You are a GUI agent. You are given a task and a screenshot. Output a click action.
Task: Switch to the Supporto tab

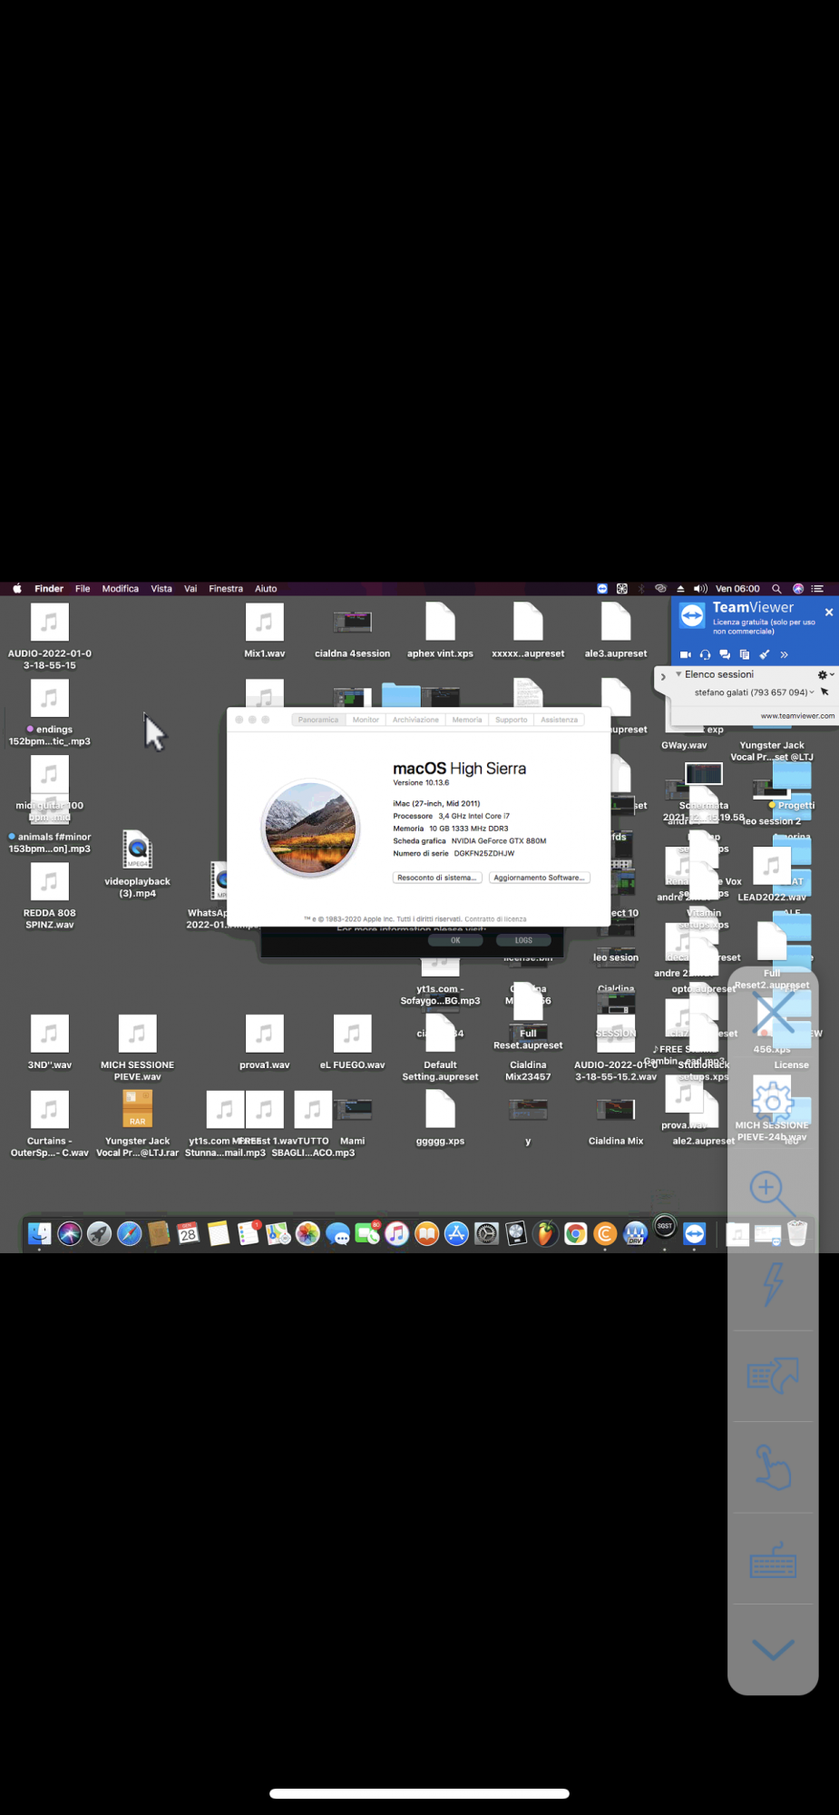[511, 720]
